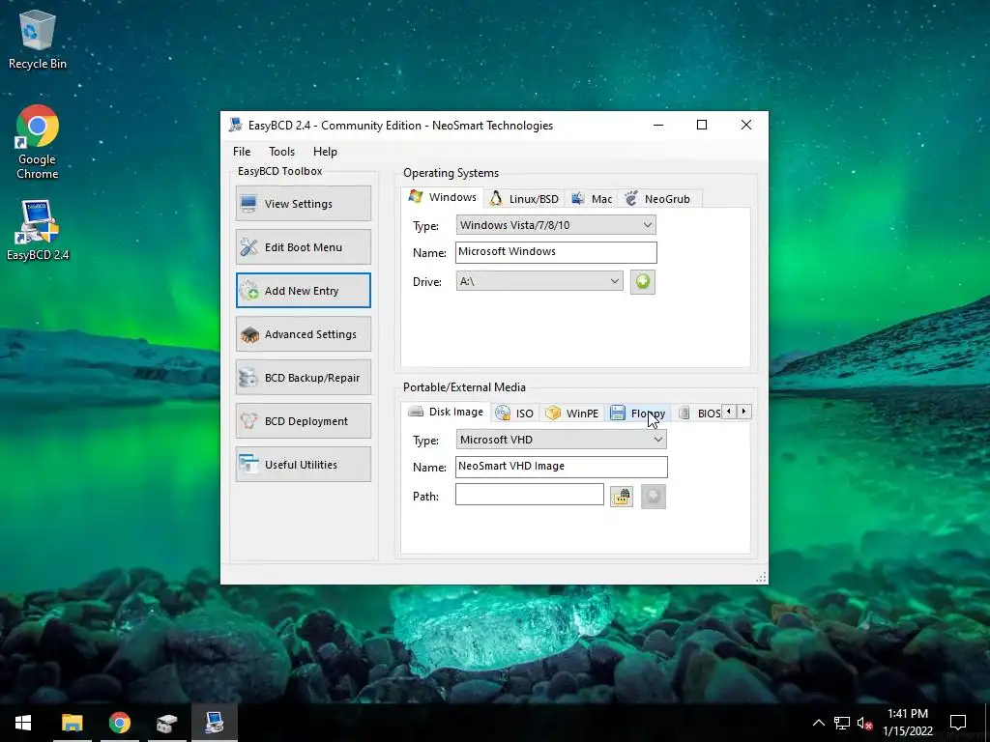This screenshot has width=990, height=742.
Task: Switch to the WinPE tab
Action: (572, 414)
